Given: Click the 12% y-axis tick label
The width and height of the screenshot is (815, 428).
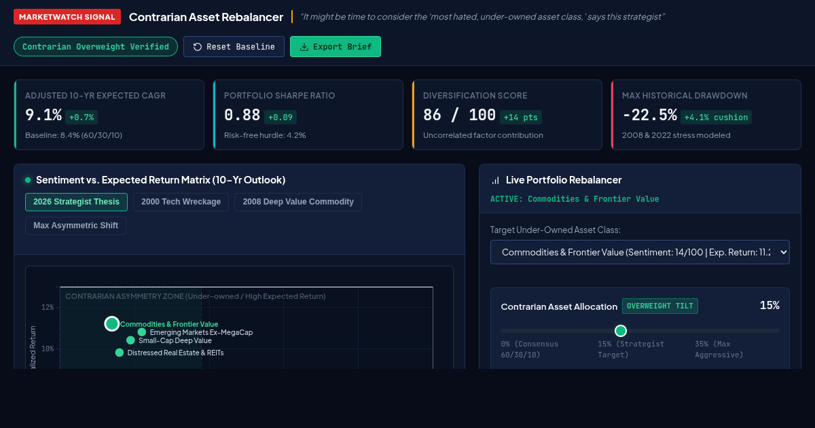Looking at the screenshot, I should point(47,307).
